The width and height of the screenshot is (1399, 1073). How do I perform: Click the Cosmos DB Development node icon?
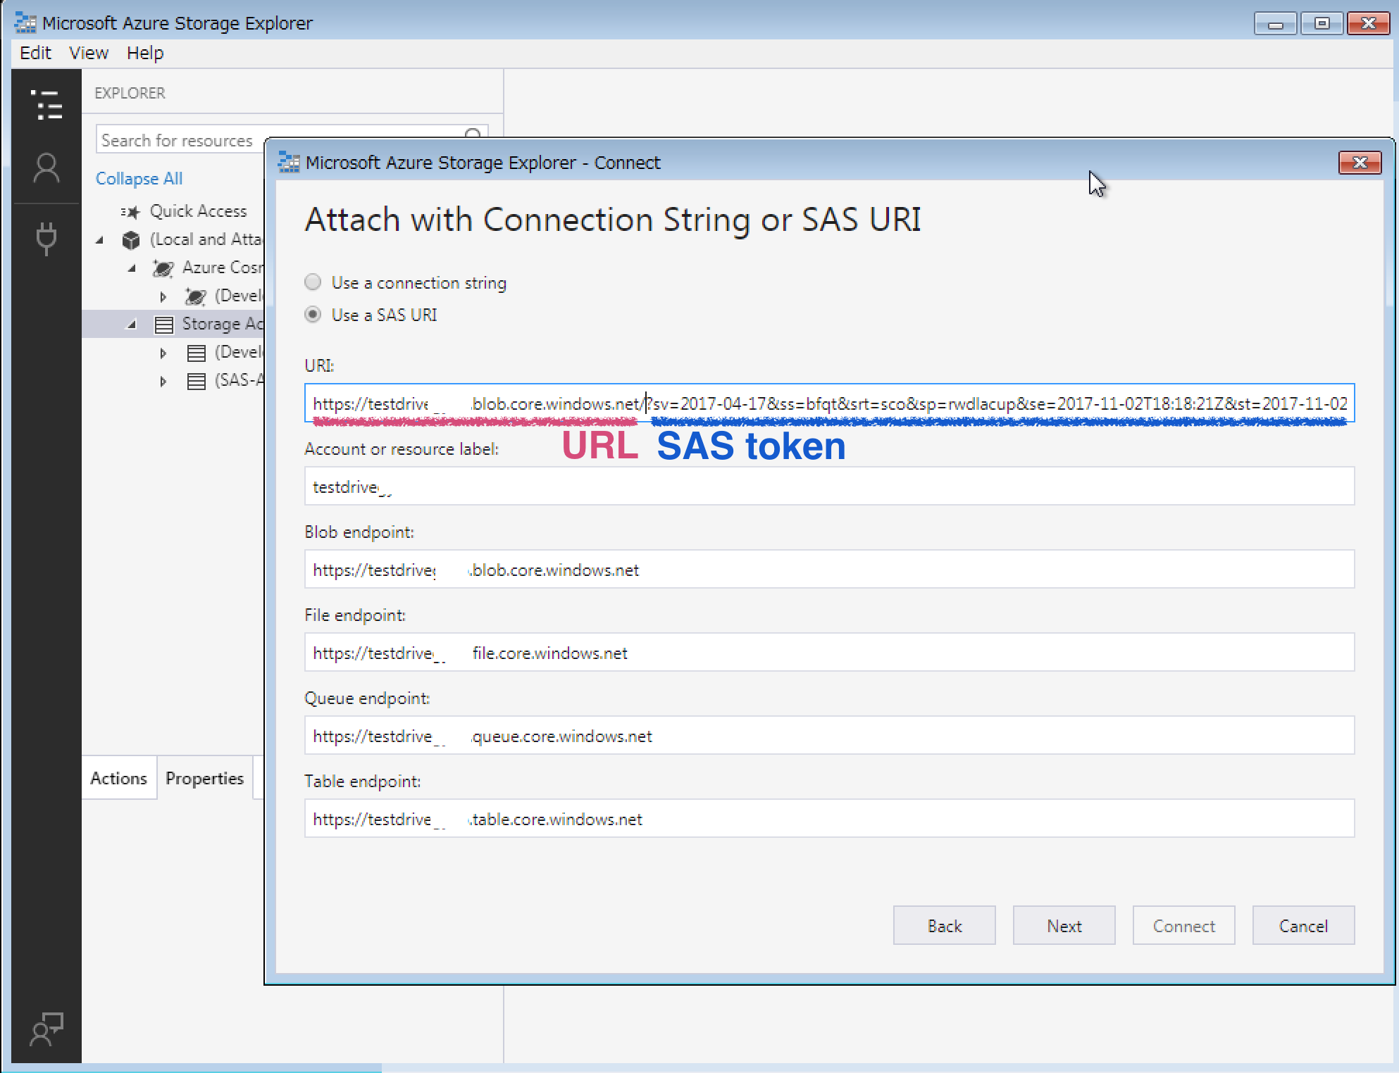[x=195, y=296]
